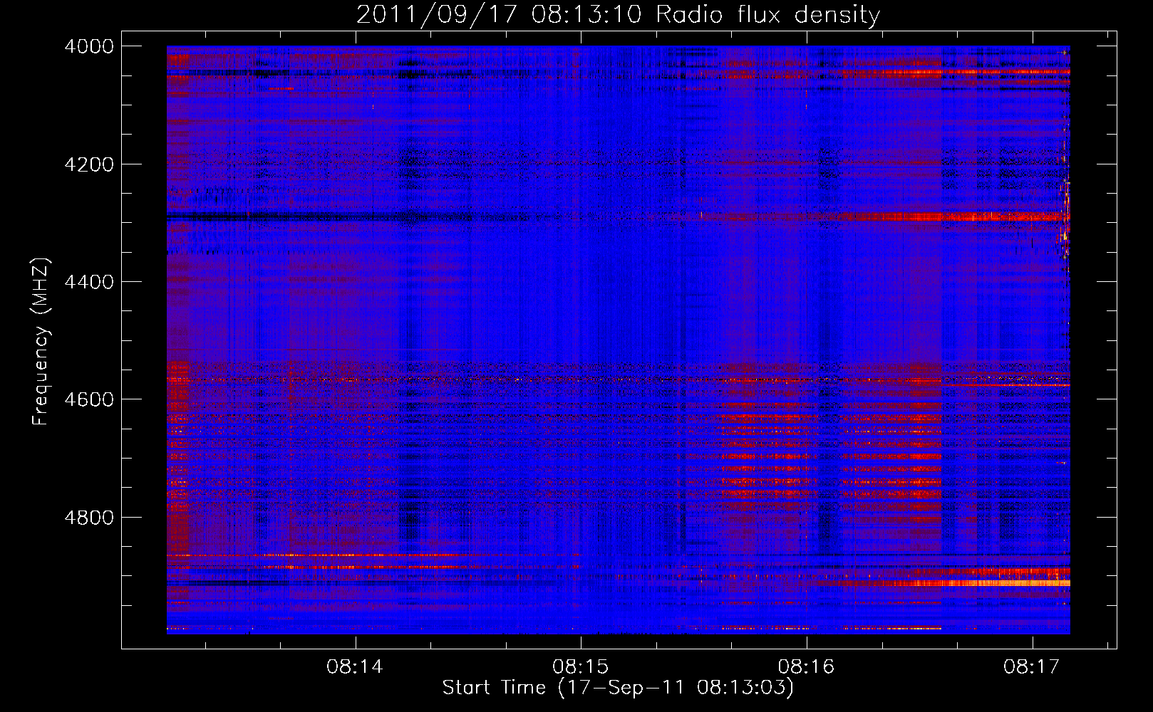Select the 4600 frequency axis label

click(x=89, y=399)
